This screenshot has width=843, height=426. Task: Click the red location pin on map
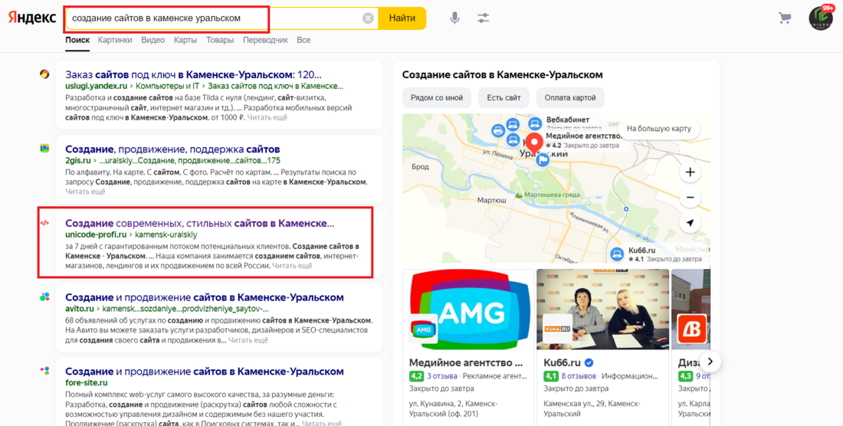534,144
